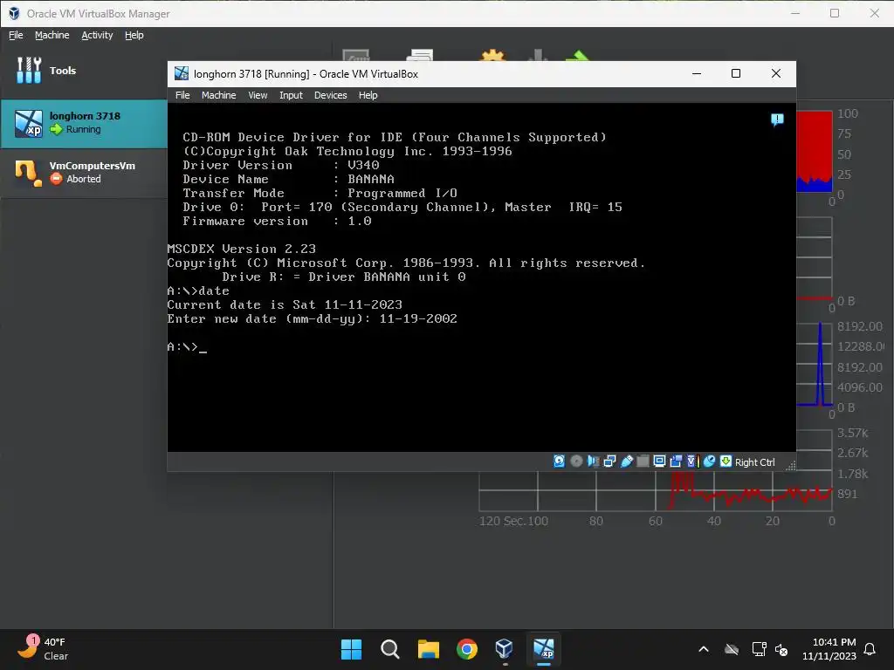
Task: Click the shared folders indicator in VM status bar
Action: tap(643, 461)
